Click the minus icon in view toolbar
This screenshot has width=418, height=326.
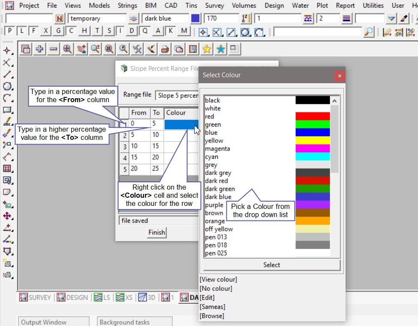53,49
